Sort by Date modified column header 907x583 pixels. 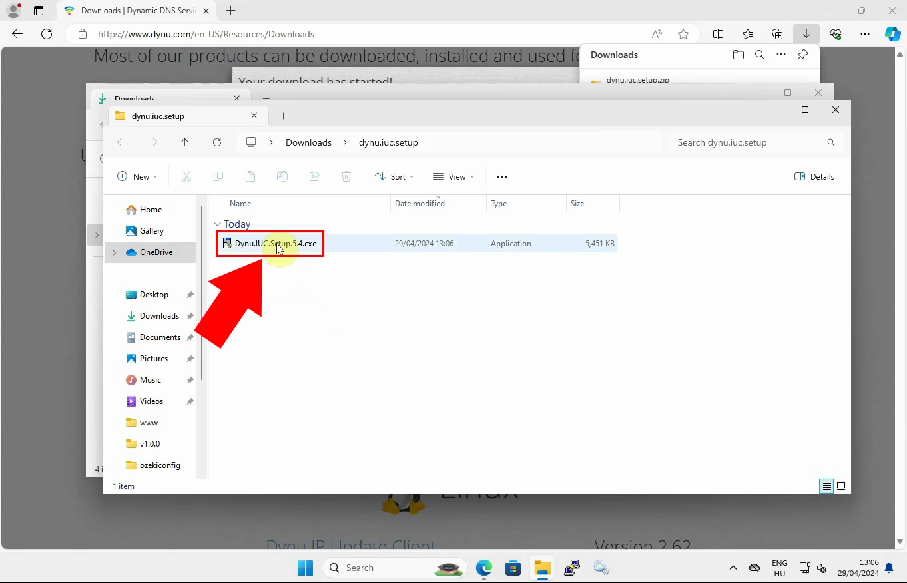coord(438,204)
